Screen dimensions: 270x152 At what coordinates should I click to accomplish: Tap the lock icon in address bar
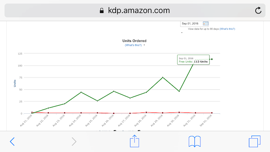point(102,11)
